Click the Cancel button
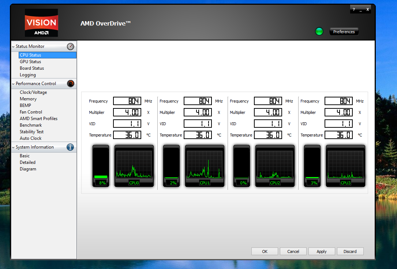Screen dimensions: 397x269 pos(293,251)
